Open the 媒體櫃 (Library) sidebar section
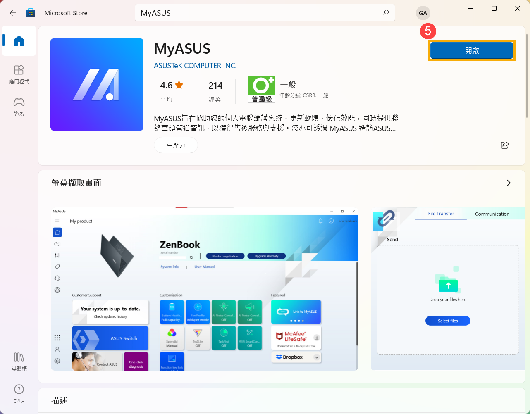This screenshot has width=530, height=414. [19, 362]
